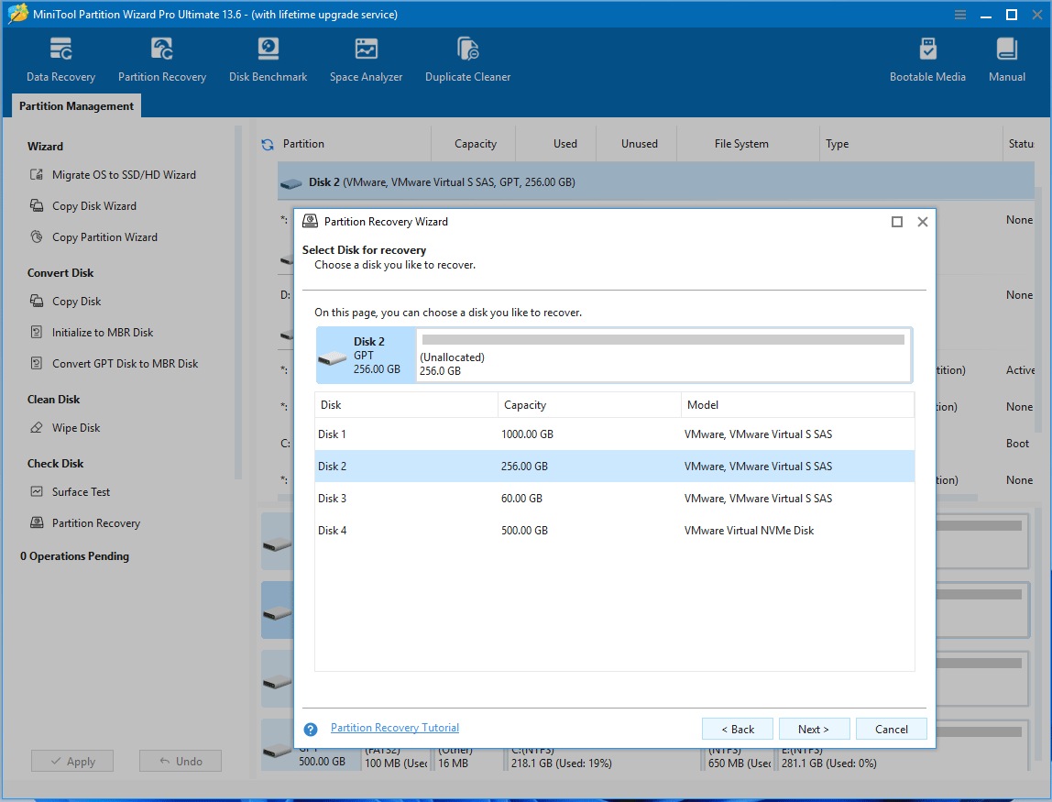Select Partition Recovery in the sidebar
The image size is (1052, 802).
84,522
